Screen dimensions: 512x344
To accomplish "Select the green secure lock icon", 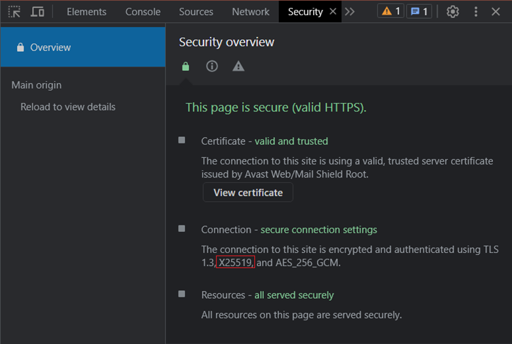I will 186,66.
